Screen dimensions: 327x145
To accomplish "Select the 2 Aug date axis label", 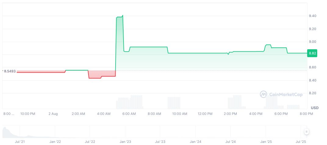I will (x=53, y=114).
